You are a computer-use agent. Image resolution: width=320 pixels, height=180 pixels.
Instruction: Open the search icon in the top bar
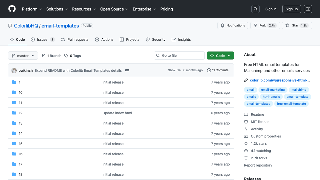click(255, 9)
